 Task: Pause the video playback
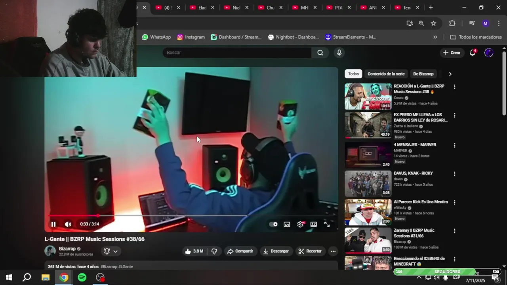[x=53, y=224]
